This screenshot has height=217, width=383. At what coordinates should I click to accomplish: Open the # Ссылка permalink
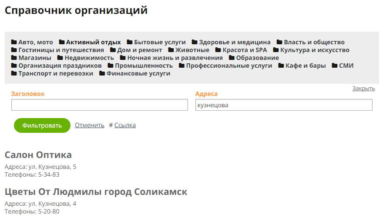(x=125, y=125)
